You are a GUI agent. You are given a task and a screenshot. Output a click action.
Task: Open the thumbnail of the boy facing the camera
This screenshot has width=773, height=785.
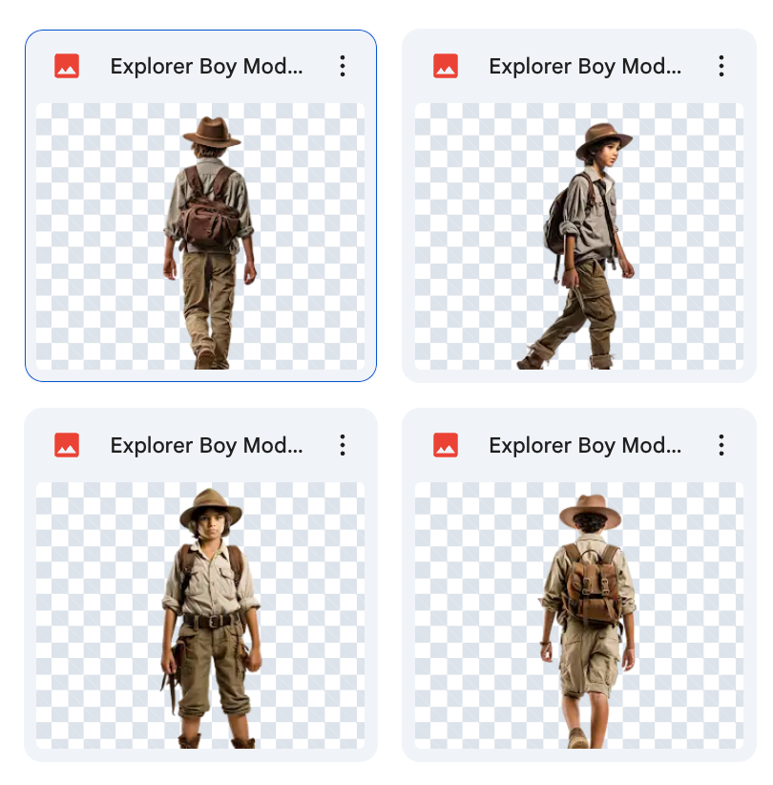click(200, 615)
